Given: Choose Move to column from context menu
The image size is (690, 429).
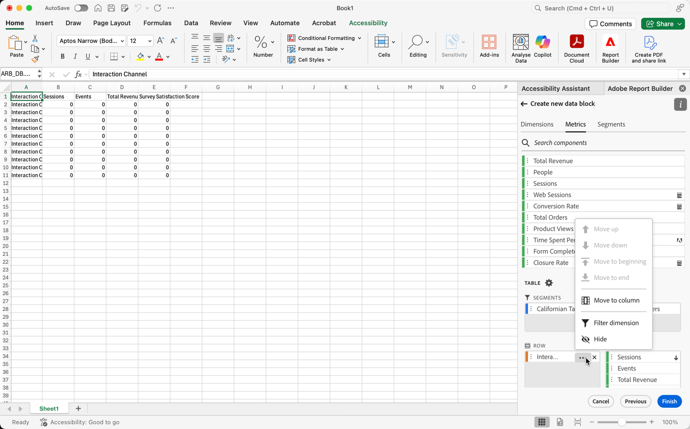Looking at the screenshot, I should [x=613, y=300].
